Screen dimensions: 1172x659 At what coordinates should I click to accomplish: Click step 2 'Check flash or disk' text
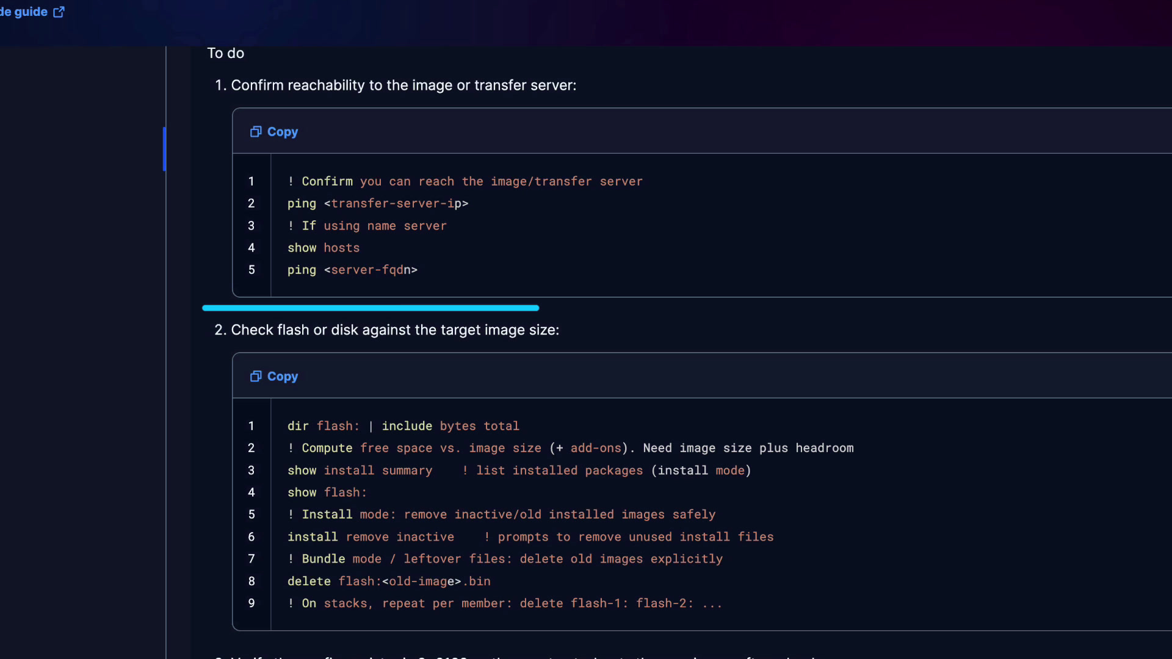tap(395, 330)
